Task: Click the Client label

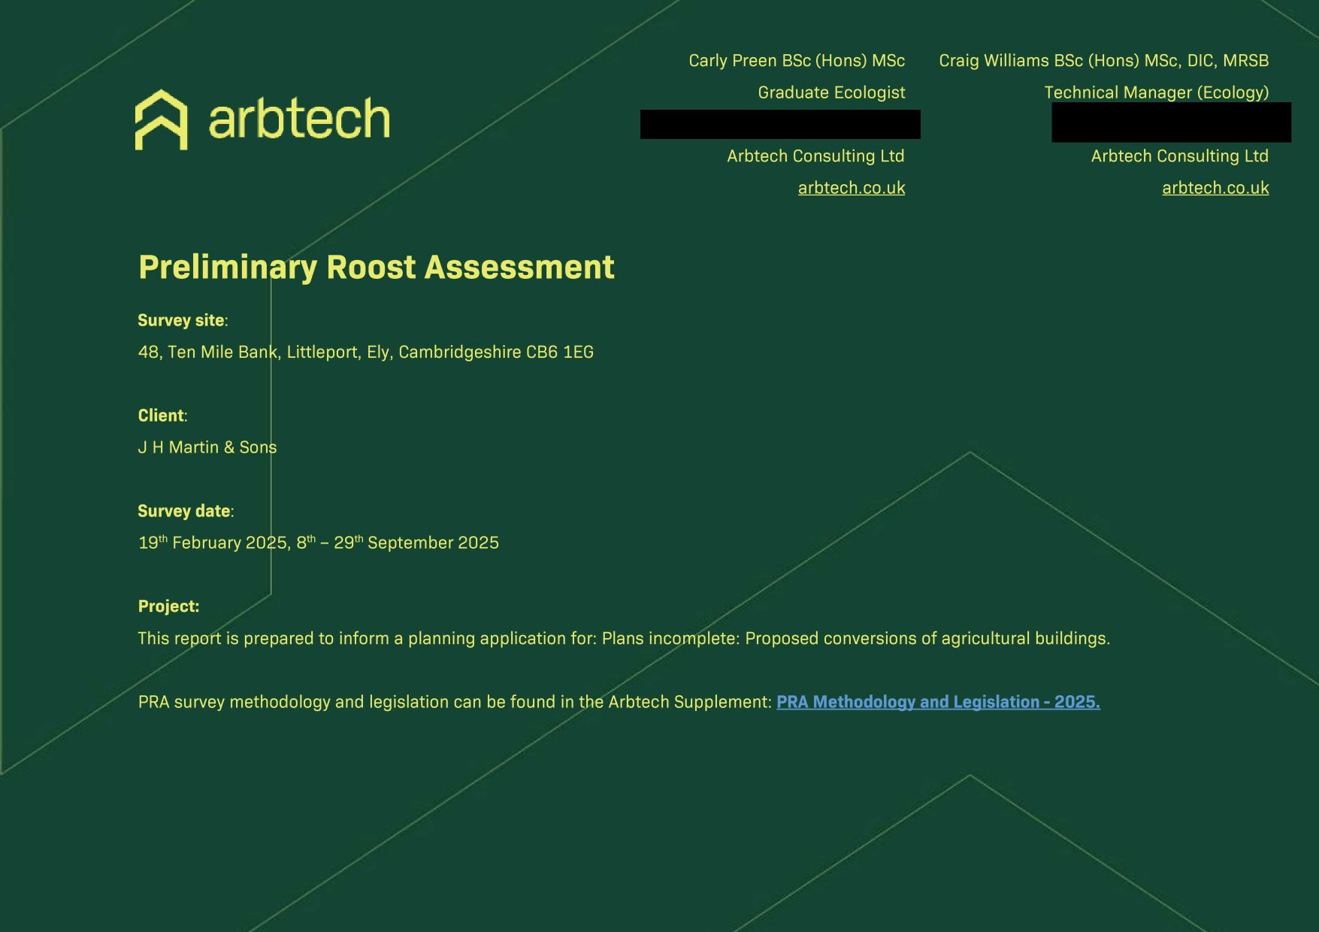Action: point(162,416)
